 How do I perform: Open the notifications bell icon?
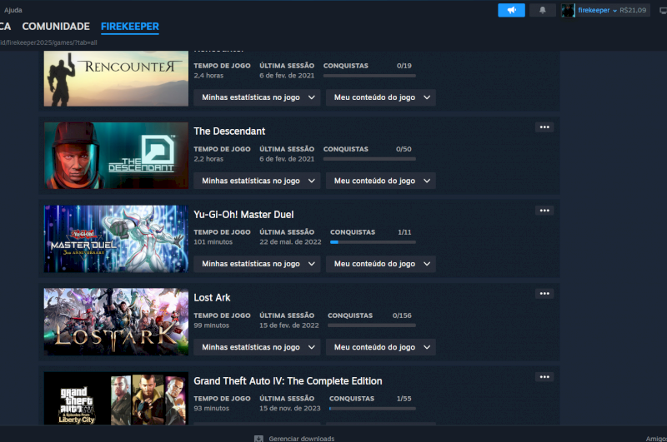pyautogui.click(x=543, y=10)
